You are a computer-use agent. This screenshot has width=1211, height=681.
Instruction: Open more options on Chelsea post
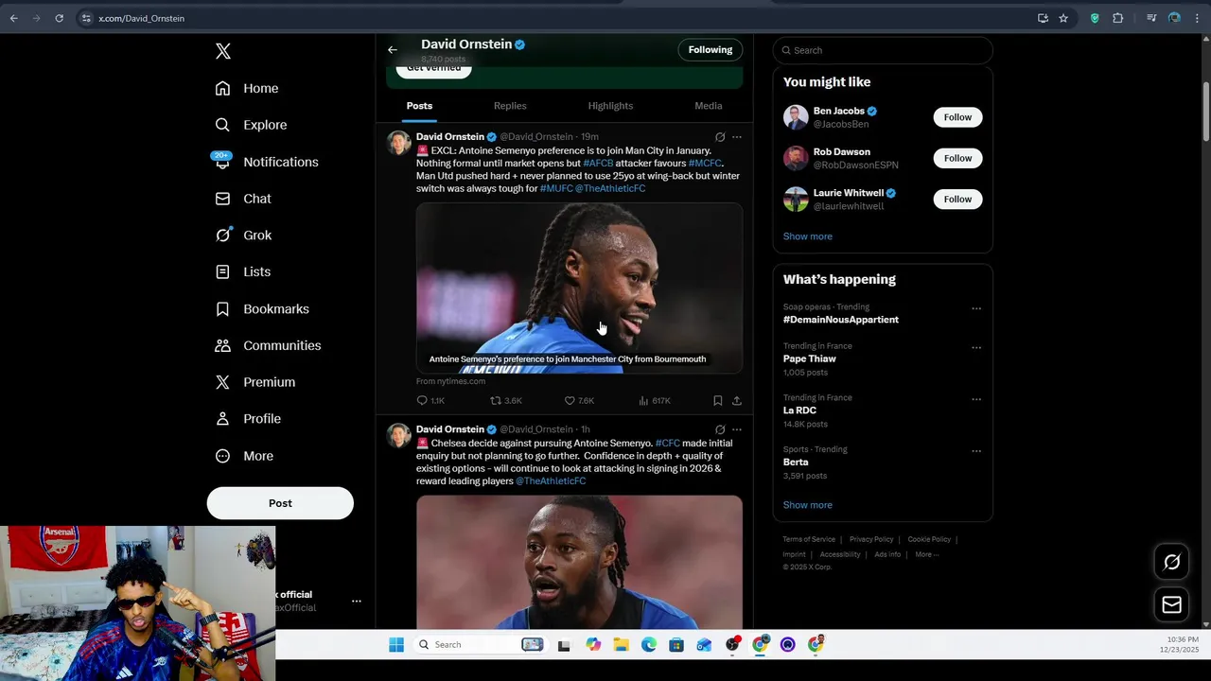(x=737, y=429)
